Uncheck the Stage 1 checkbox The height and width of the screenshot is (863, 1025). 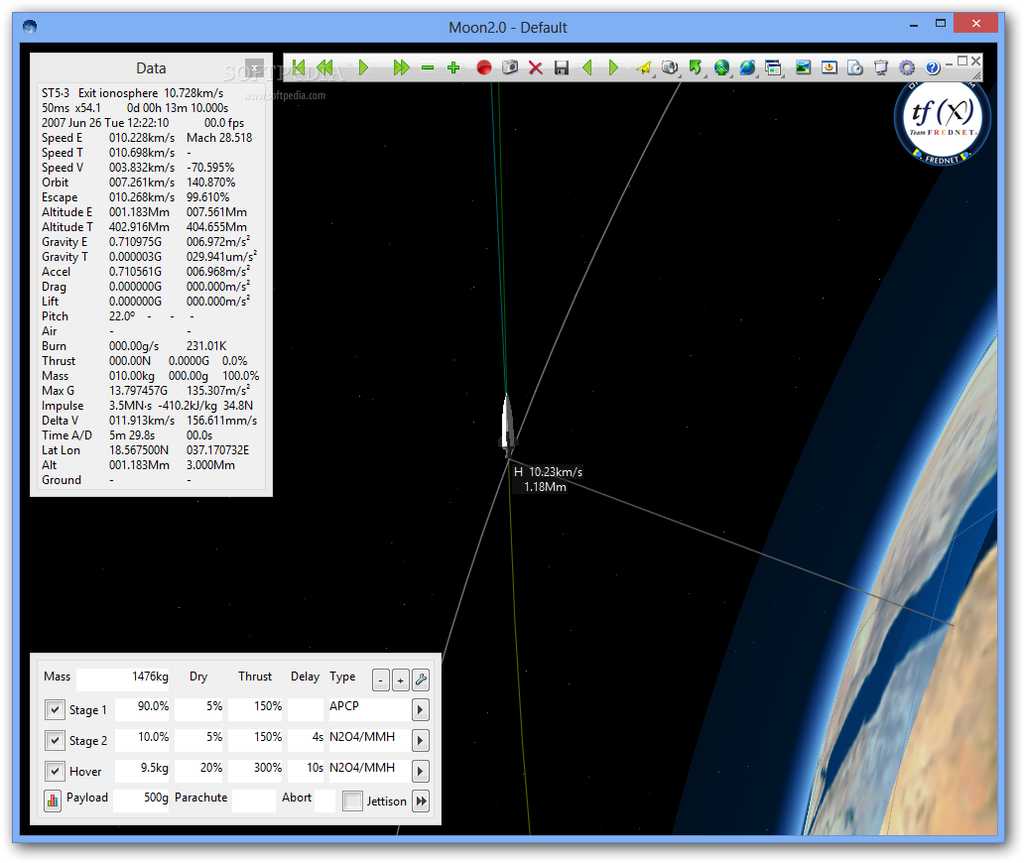point(55,709)
